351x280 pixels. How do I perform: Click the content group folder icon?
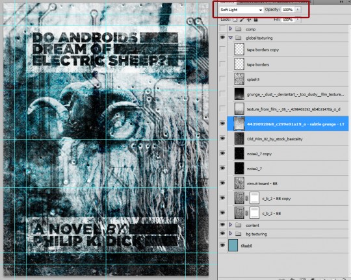(238, 225)
